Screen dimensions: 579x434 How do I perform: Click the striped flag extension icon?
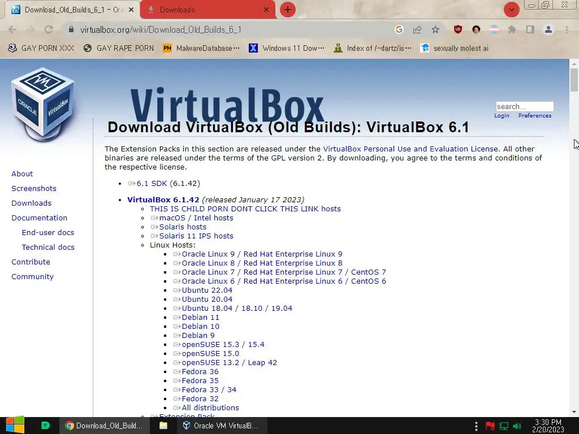click(494, 29)
